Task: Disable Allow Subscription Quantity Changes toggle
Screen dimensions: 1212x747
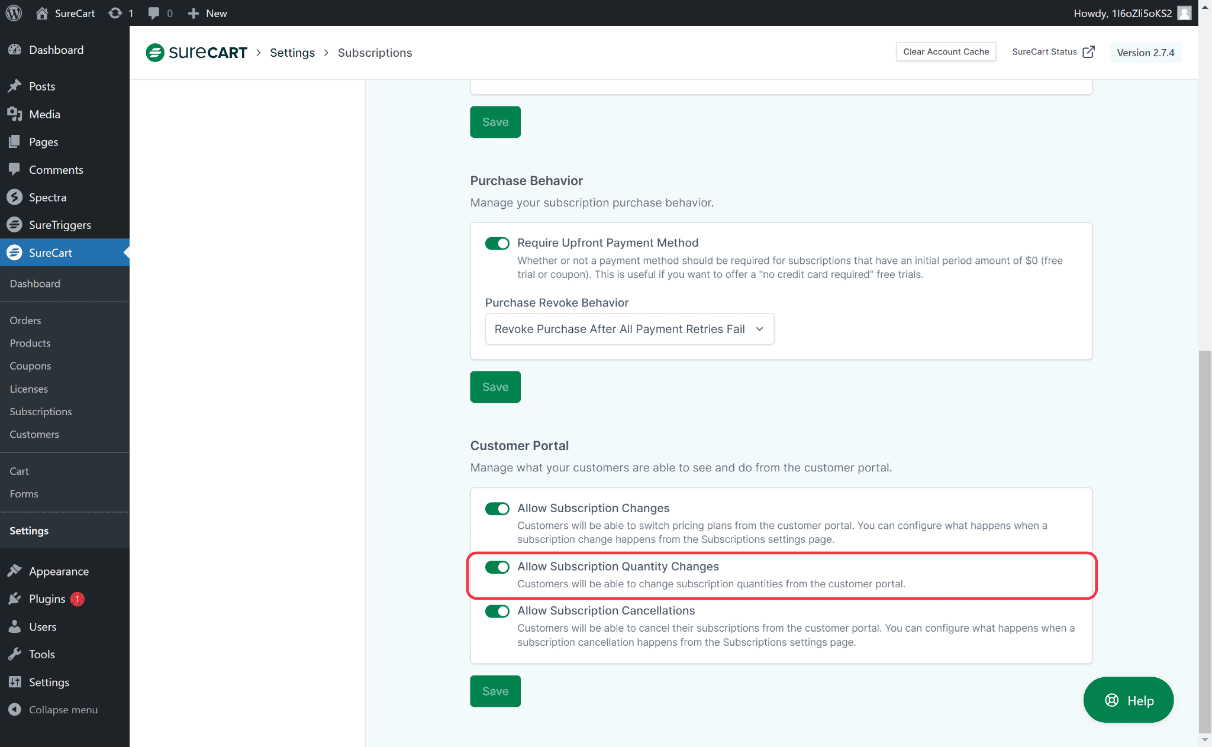Action: pos(497,567)
